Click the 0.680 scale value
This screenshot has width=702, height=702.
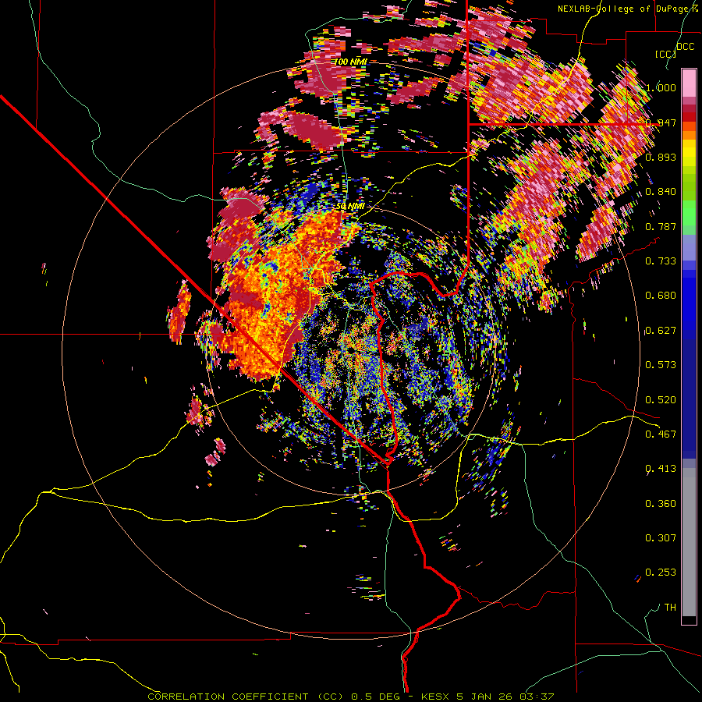tap(661, 296)
